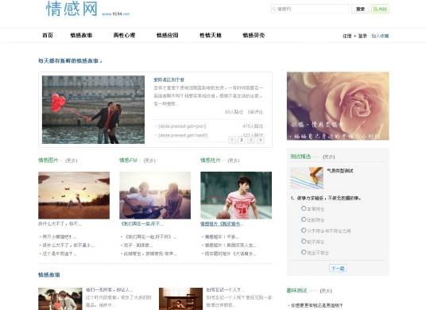Go to slide 4 in featured pager
The image size is (426, 310).
click(x=260, y=140)
